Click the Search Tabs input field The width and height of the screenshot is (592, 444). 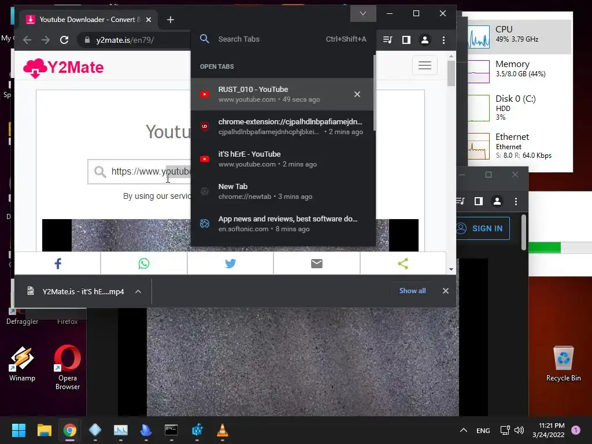point(283,39)
